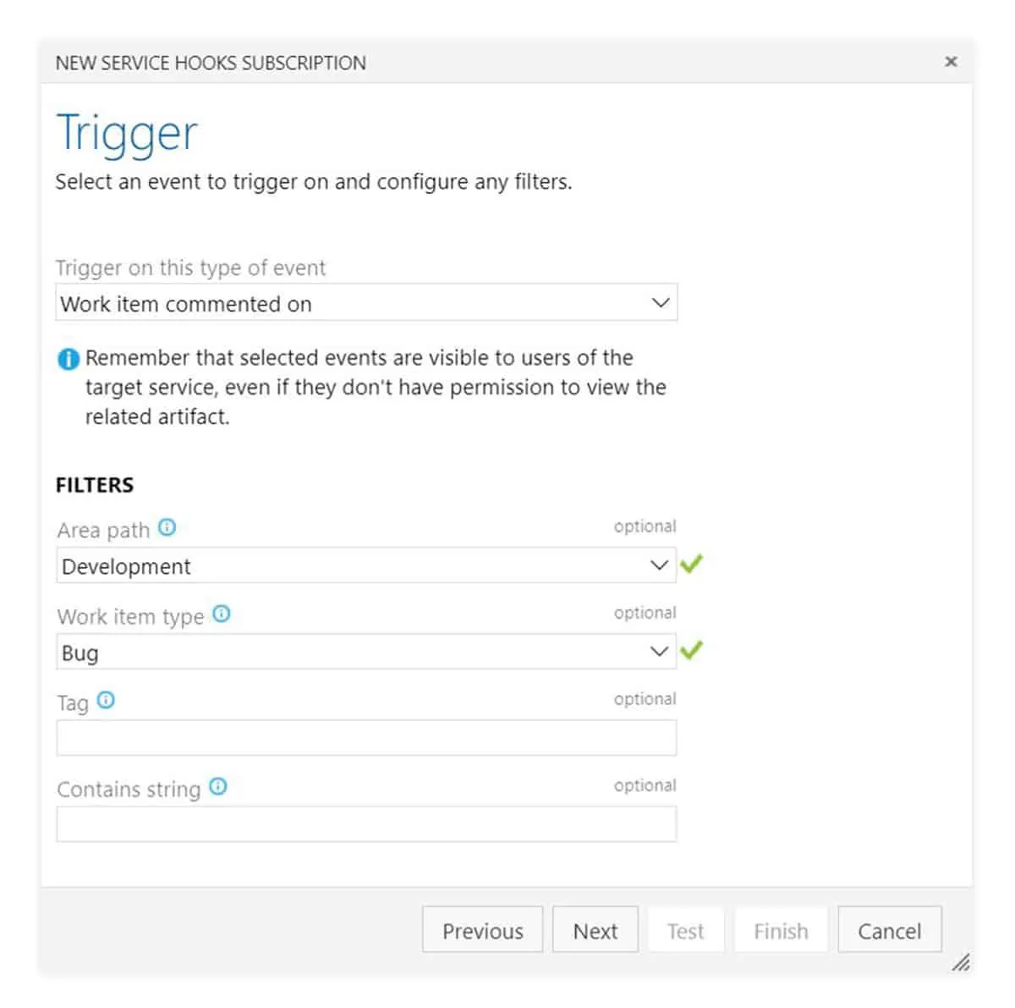This screenshot has width=1015, height=1008.
Task: Click the dialog resize grip icon
Action: pos(961,962)
